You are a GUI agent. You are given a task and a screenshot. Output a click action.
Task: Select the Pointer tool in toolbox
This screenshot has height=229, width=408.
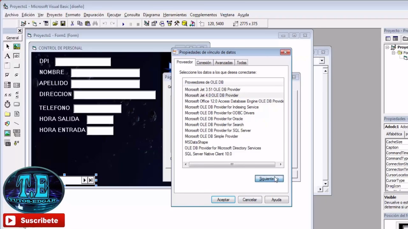coord(8,47)
